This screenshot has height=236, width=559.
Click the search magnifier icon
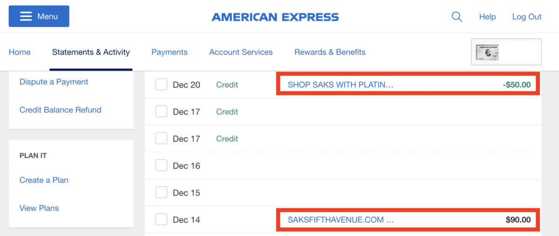(457, 17)
